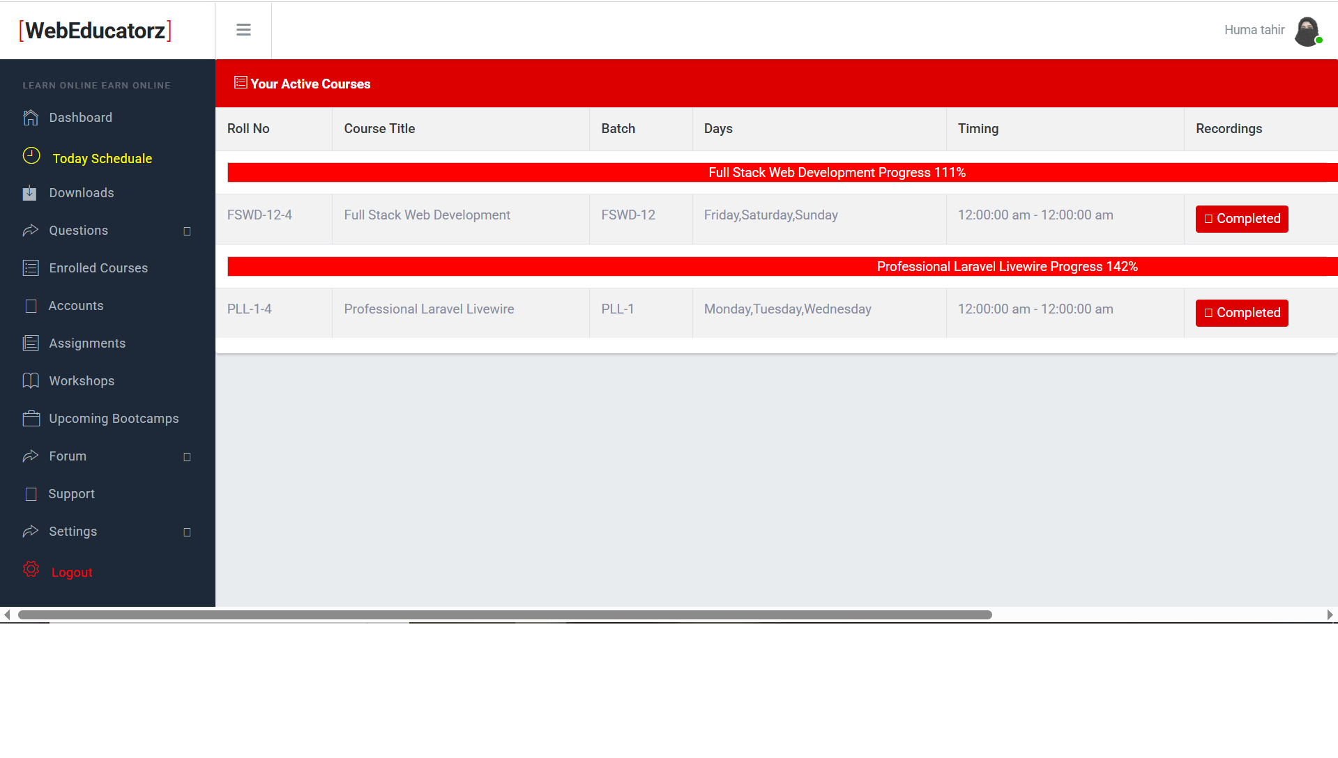Screen dimensions: 1338x758
Task: Click the Support icon in sidebar
Action: point(31,494)
